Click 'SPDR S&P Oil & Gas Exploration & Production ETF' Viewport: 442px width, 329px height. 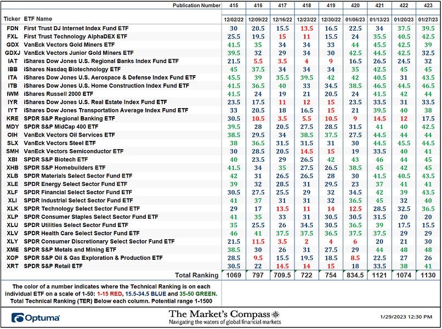pyautogui.click(x=93, y=258)
